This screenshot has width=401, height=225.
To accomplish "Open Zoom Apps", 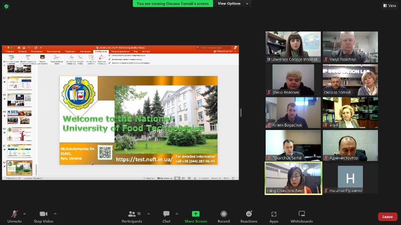I will point(274,216).
